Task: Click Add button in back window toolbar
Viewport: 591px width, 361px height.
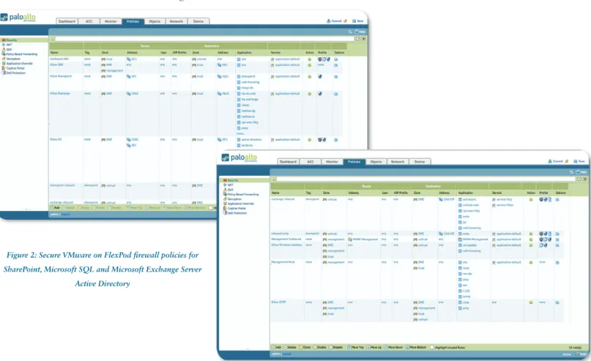Action: 55,208
